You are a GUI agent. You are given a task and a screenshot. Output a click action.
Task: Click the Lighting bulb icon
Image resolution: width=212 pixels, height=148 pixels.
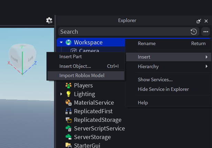point(68,94)
